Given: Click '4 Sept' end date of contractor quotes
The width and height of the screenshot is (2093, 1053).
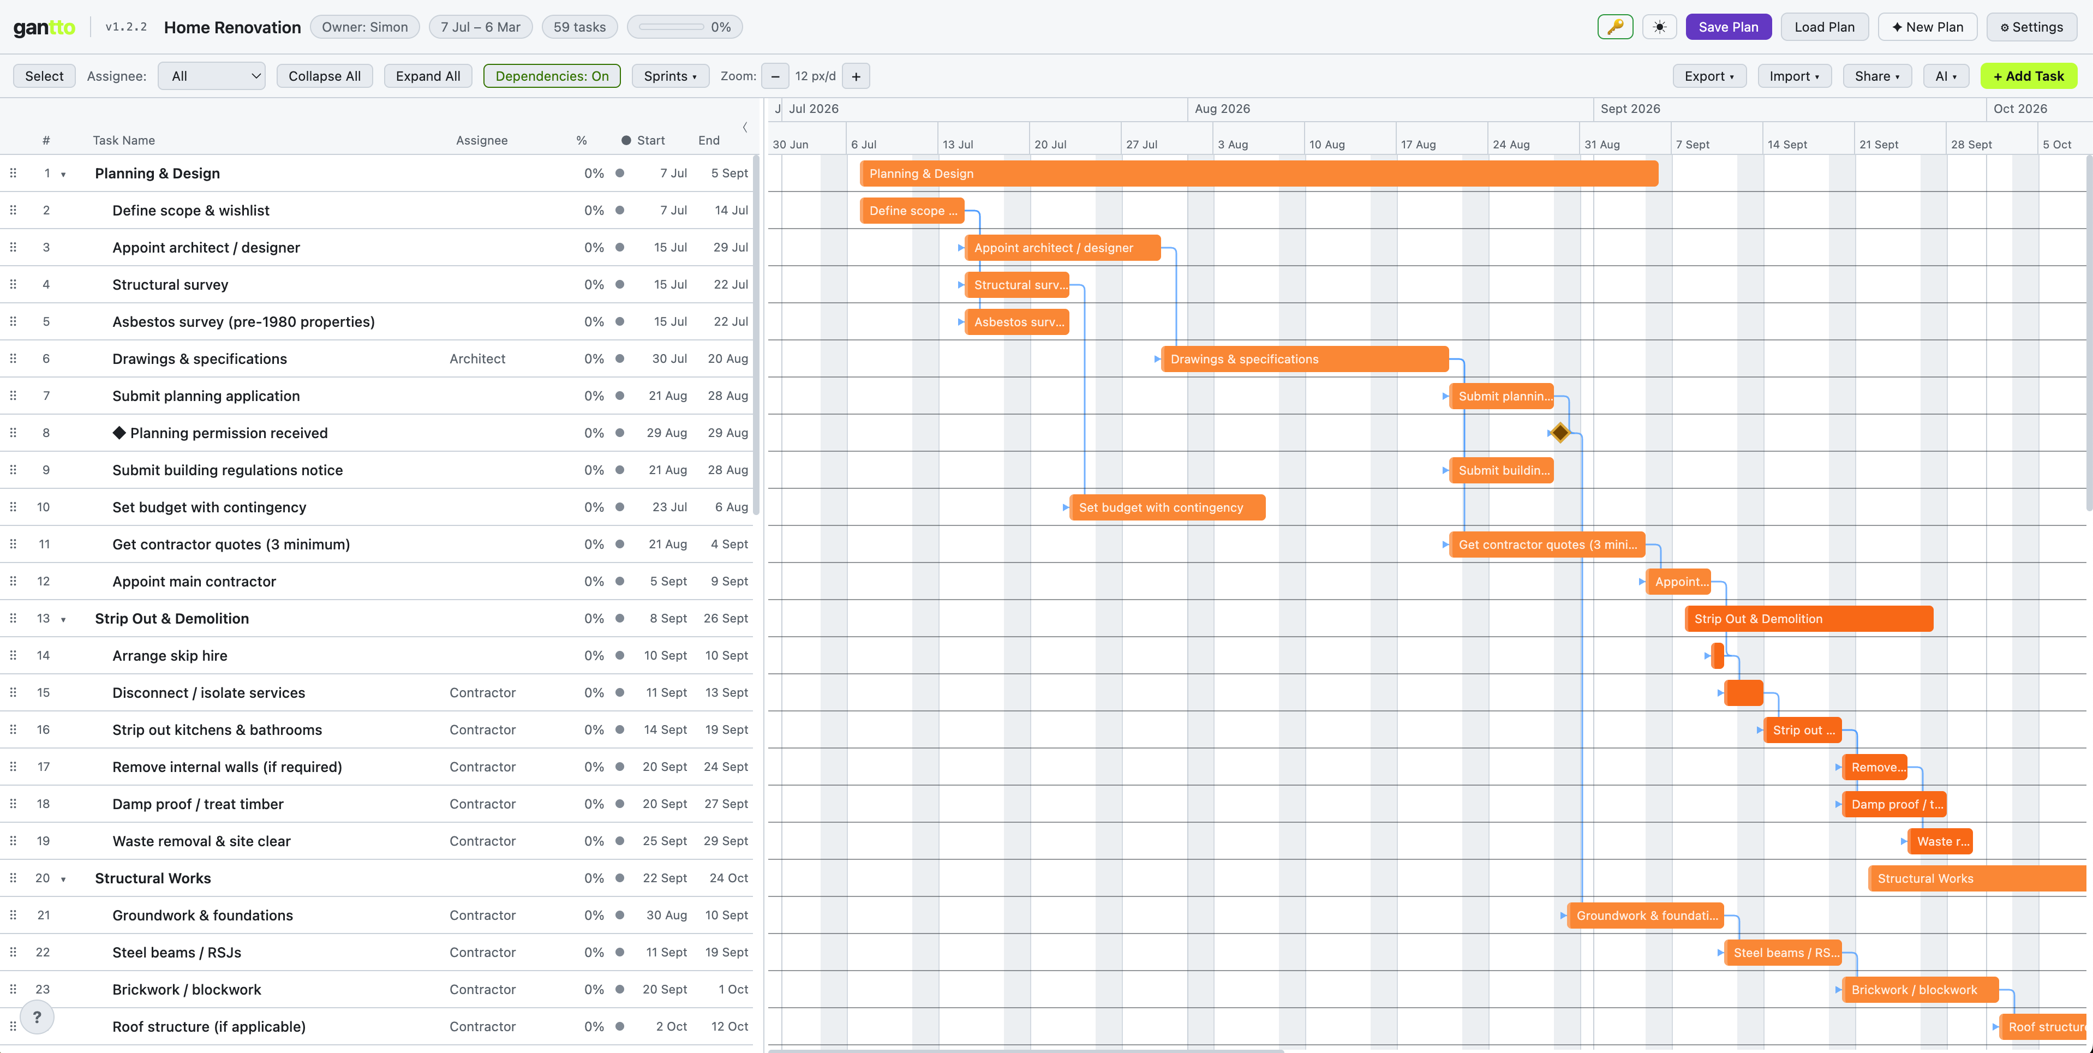Looking at the screenshot, I should 729,545.
